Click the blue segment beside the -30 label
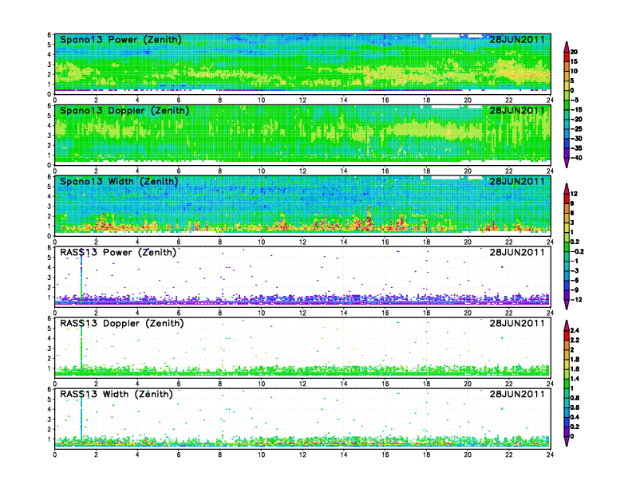Screen dimensions: 632x488 (x=567, y=144)
